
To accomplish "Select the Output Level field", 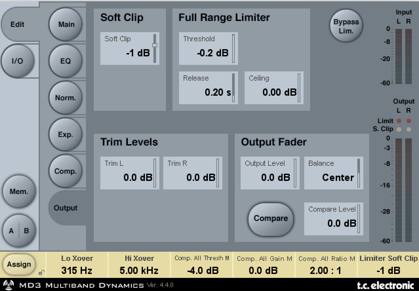I will pos(270,173).
